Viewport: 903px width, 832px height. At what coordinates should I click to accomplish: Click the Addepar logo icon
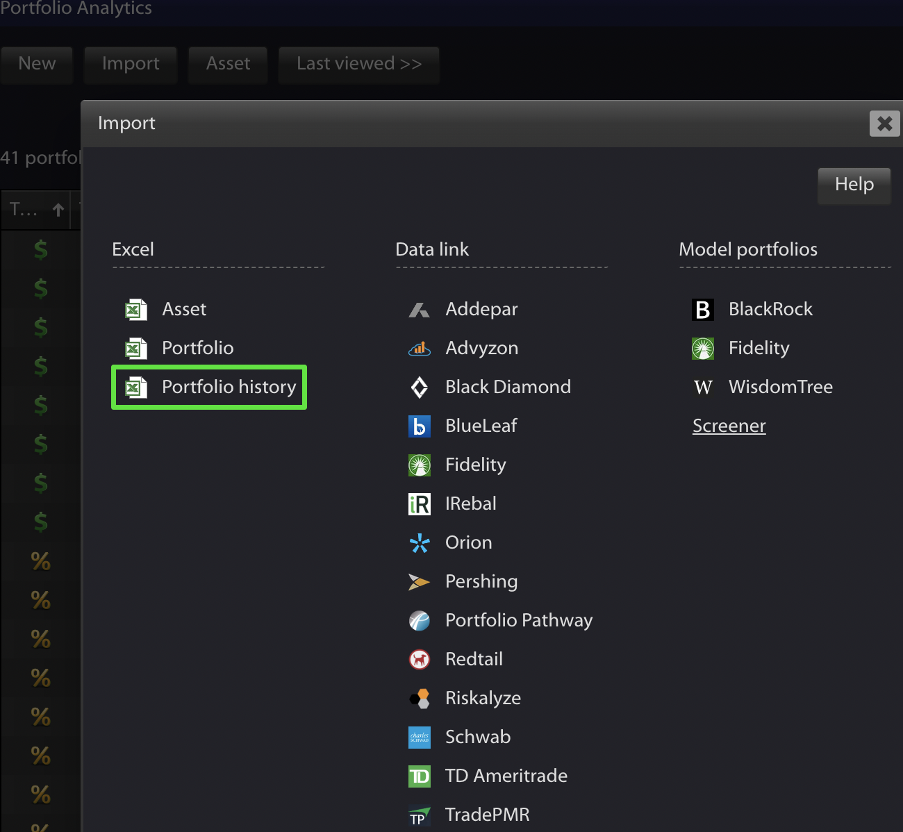[x=419, y=310]
